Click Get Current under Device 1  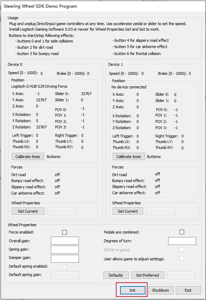(x=128, y=211)
